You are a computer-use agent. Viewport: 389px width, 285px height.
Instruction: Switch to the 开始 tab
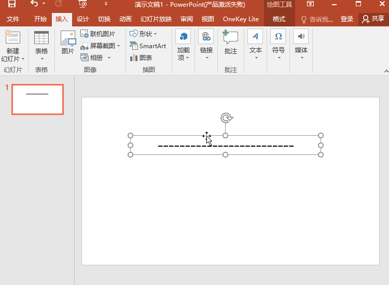point(40,19)
